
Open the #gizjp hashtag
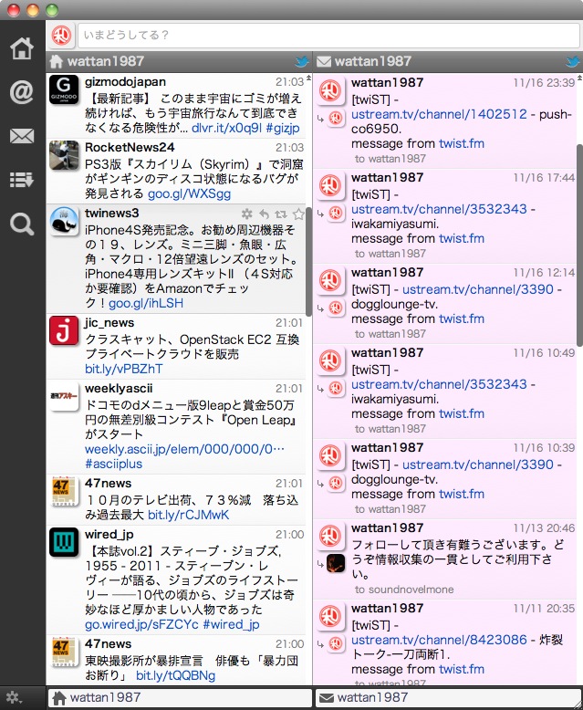tap(283, 128)
